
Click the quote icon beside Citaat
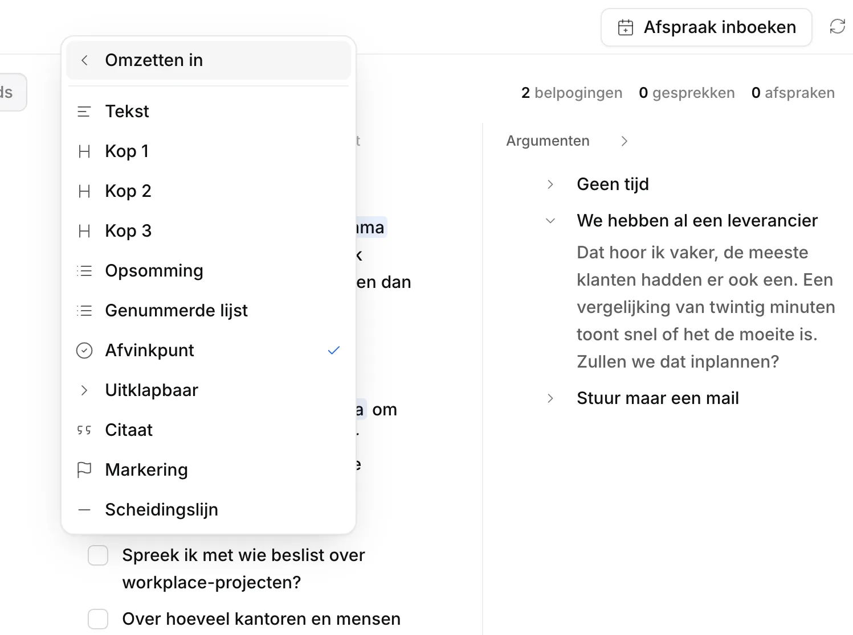tap(84, 430)
